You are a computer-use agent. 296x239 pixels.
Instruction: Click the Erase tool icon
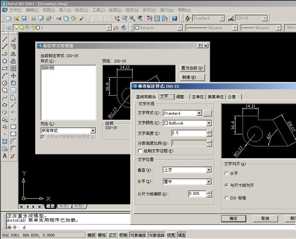(13, 39)
